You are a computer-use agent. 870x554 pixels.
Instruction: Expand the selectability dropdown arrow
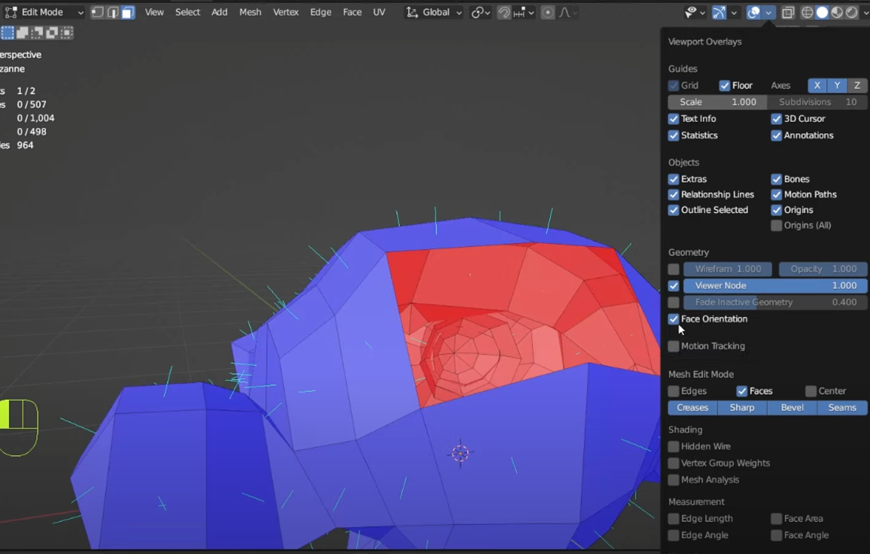(702, 12)
